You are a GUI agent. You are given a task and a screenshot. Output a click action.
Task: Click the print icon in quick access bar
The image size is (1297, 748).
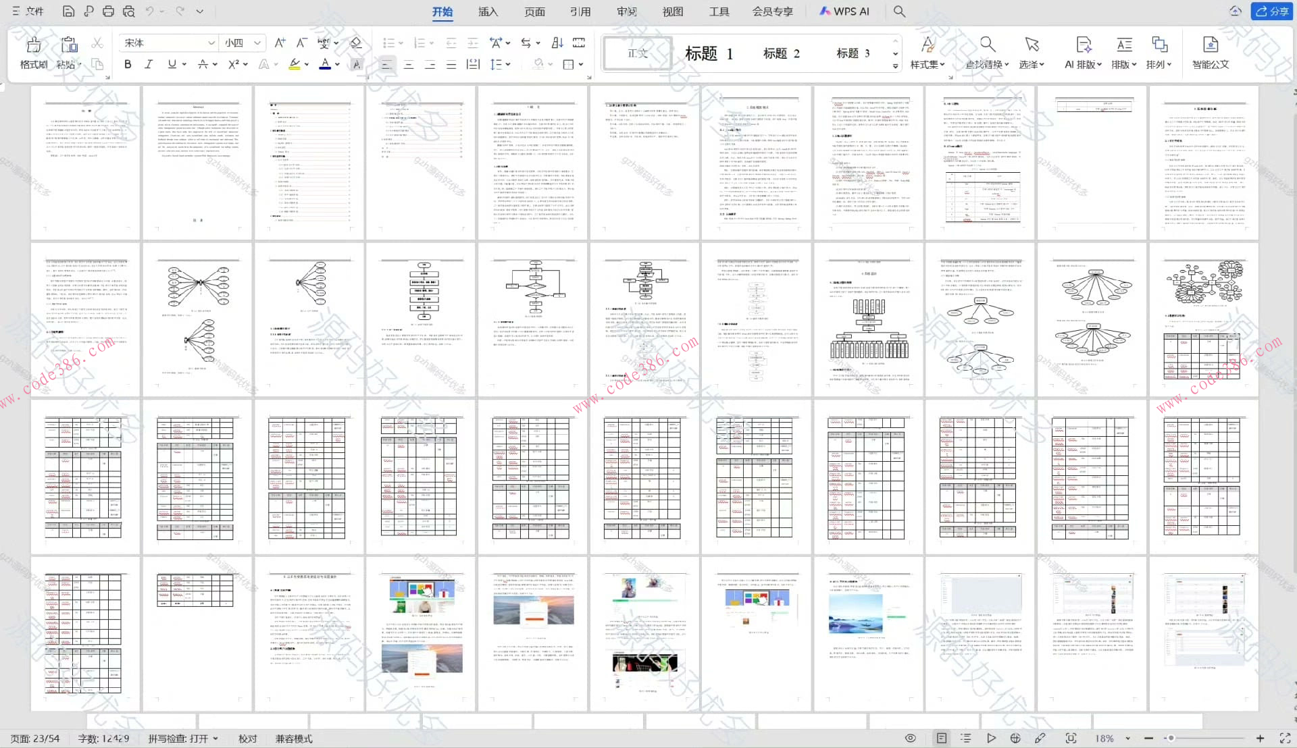[108, 11]
